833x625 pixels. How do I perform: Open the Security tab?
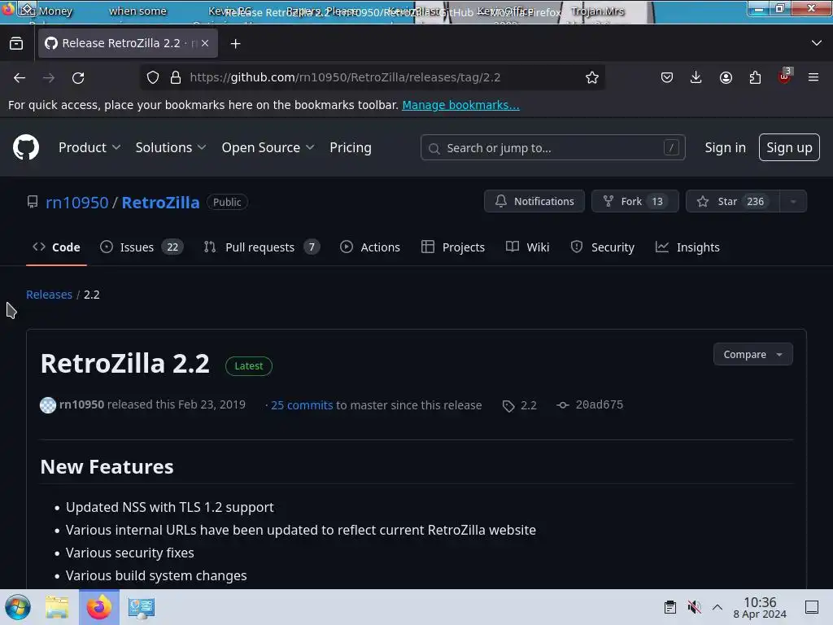602,247
